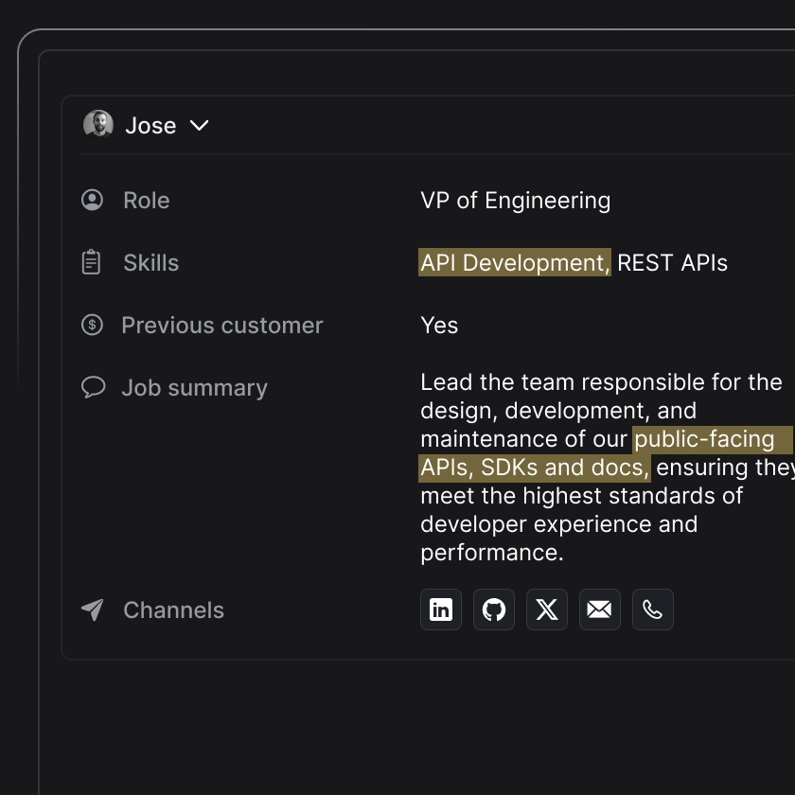Click the VP of Engineering role value
The image size is (795, 795).
[515, 200]
